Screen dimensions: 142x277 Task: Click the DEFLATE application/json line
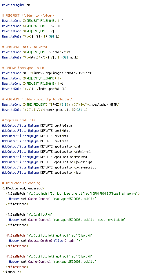pyautogui.click(x=42, y=173)
